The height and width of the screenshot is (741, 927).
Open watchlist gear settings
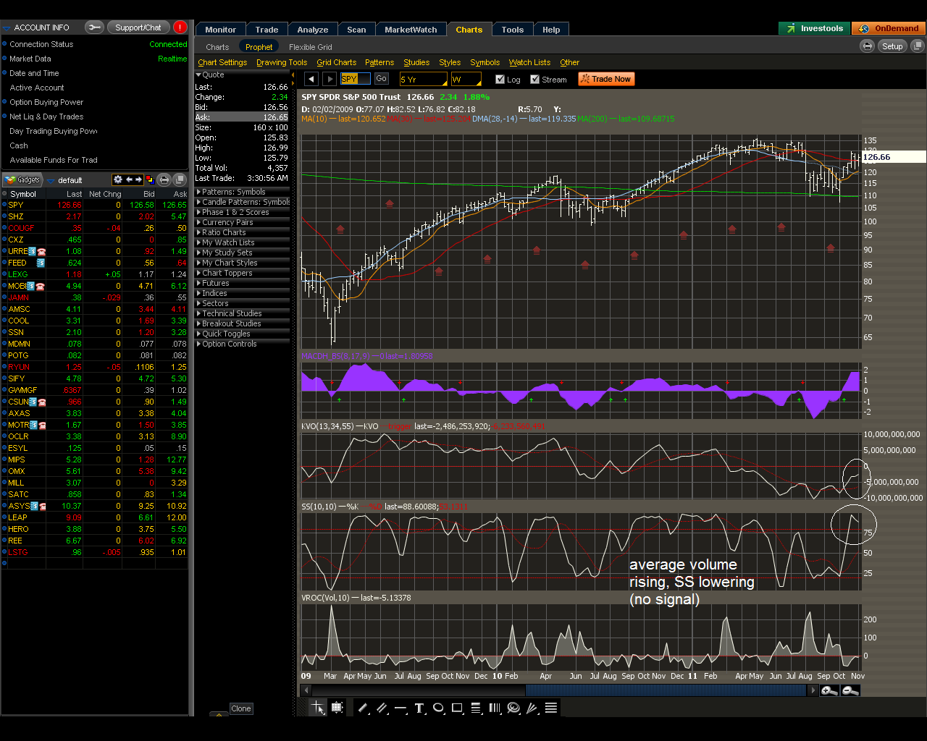[x=117, y=179]
